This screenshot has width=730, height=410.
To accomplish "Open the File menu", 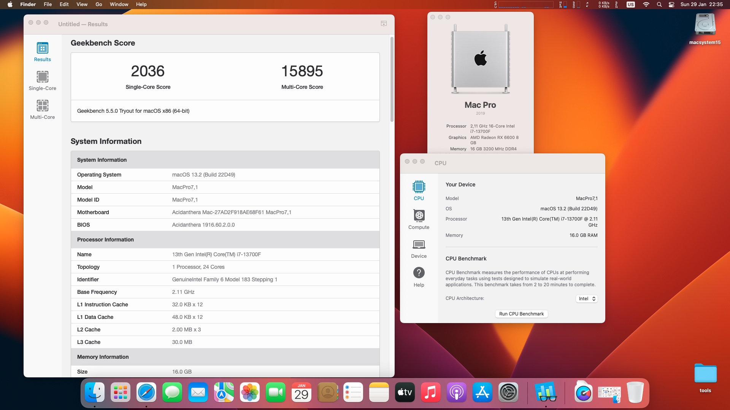I will pos(48,4).
